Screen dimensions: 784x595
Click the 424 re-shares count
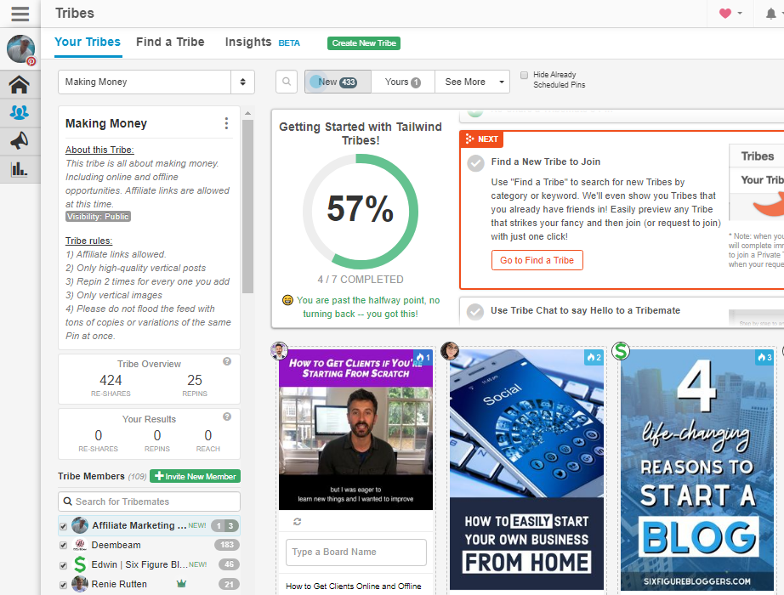coord(111,381)
